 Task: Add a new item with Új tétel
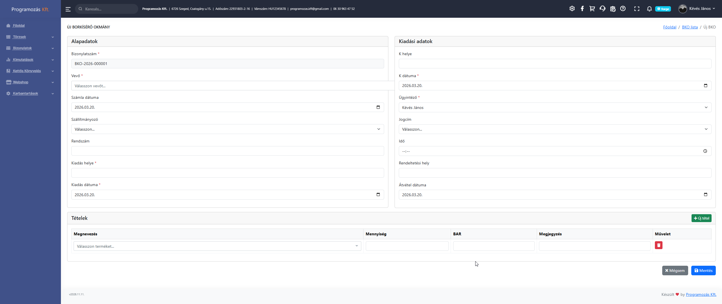click(x=701, y=218)
